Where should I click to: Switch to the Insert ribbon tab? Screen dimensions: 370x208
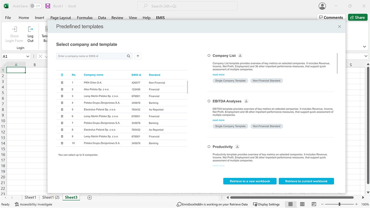click(x=40, y=18)
